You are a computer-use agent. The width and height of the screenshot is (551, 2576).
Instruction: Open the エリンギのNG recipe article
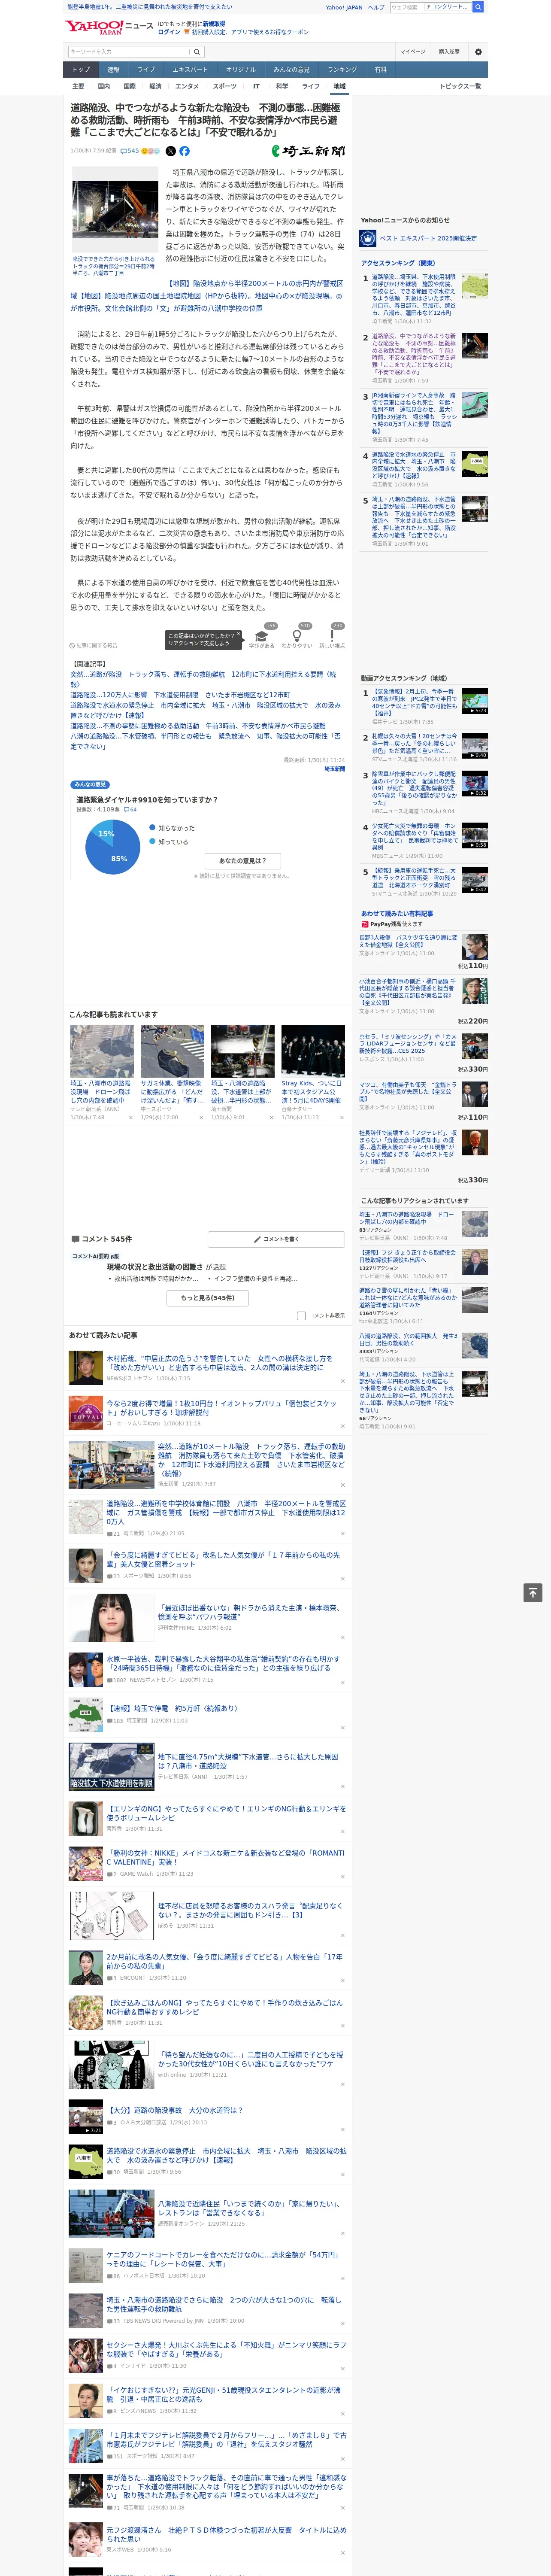[x=226, y=1813]
